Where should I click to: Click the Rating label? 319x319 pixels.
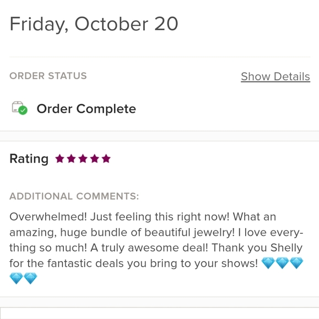(29, 159)
